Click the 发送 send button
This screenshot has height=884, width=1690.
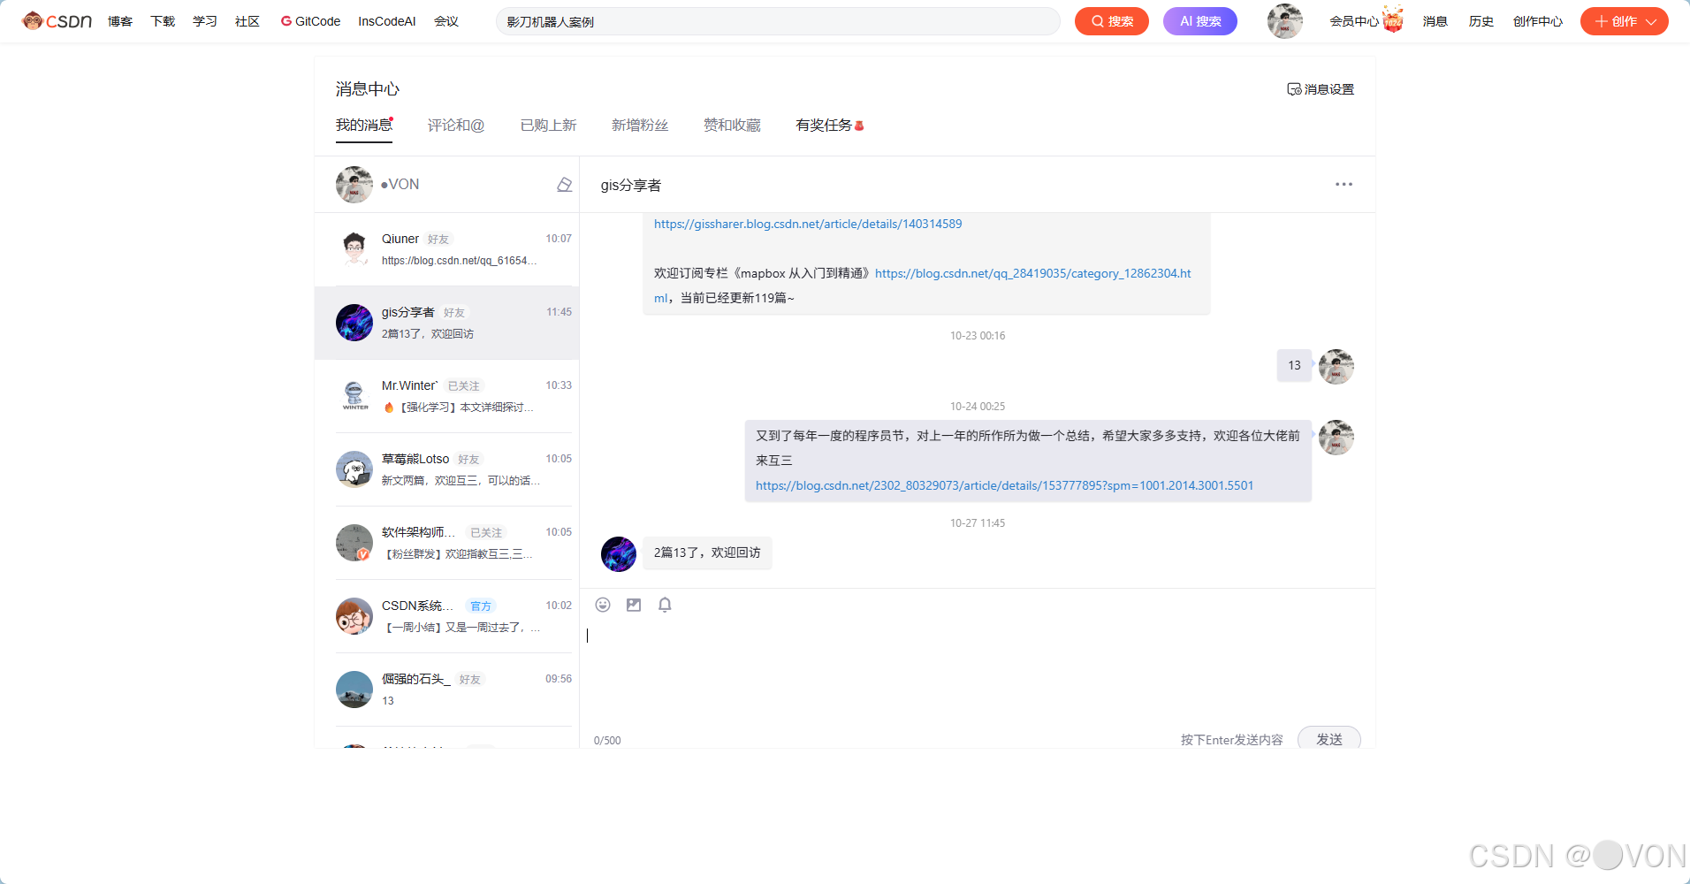pos(1328,740)
